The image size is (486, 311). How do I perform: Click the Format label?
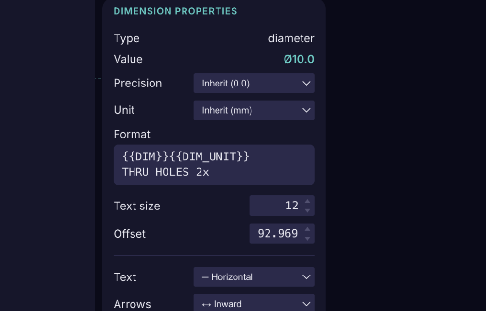click(x=132, y=134)
